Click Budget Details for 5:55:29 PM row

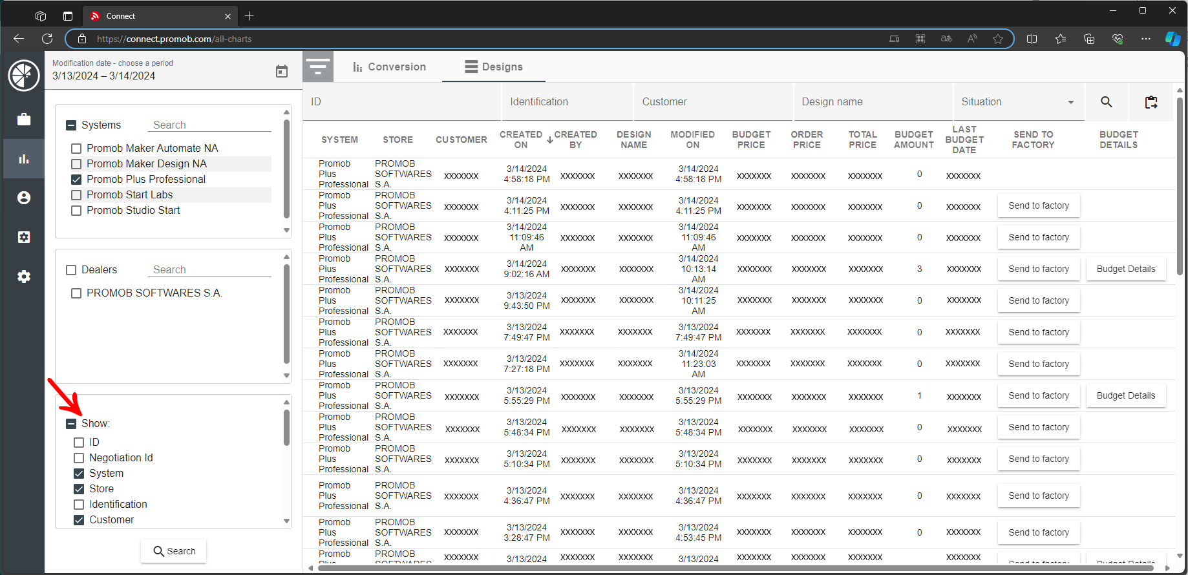[x=1126, y=396]
